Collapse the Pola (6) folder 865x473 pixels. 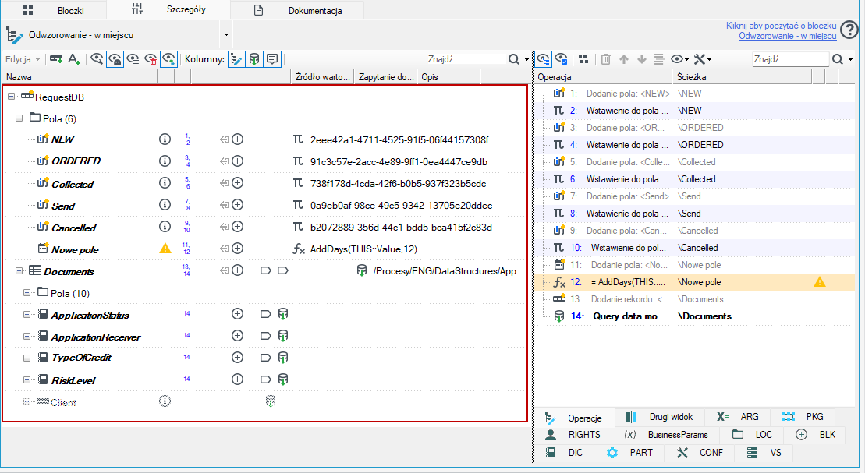(x=19, y=118)
